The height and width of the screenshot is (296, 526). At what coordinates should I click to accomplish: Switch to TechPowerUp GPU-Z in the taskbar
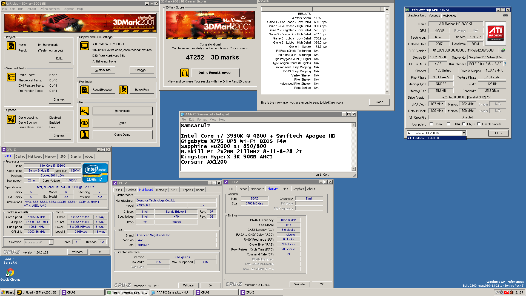coord(127,292)
